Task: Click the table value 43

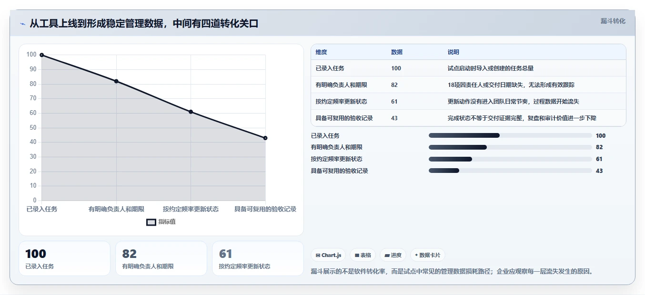Action: [x=394, y=118]
